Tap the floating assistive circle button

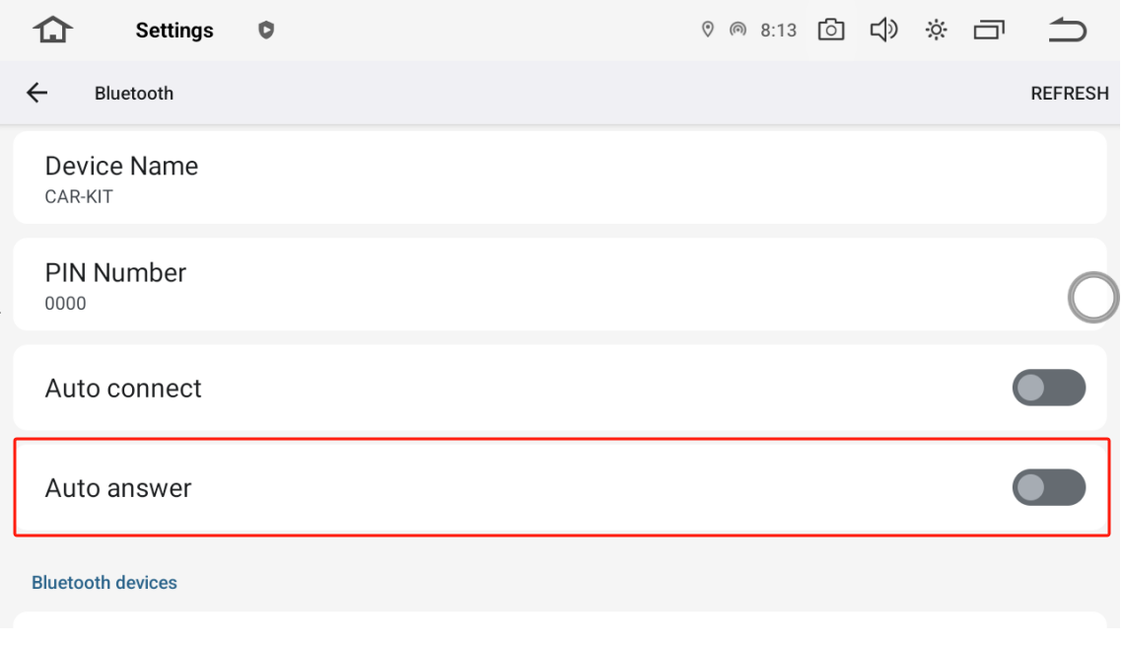(1093, 298)
